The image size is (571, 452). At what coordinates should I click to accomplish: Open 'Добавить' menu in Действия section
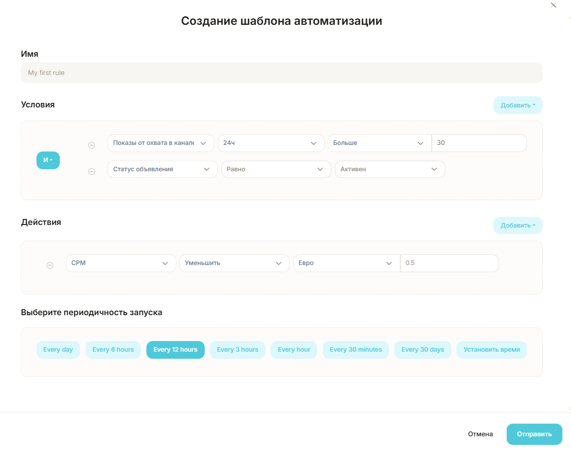[x=518, y=225]
